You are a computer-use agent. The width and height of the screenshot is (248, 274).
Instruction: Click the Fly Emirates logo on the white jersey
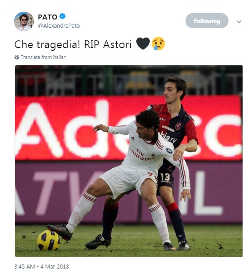click(x=142, y=154)
